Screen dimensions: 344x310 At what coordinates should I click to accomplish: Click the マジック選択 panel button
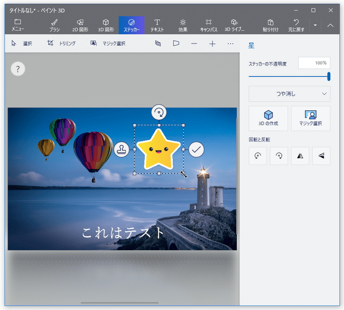pyautogui.click(x=310, y=118)
